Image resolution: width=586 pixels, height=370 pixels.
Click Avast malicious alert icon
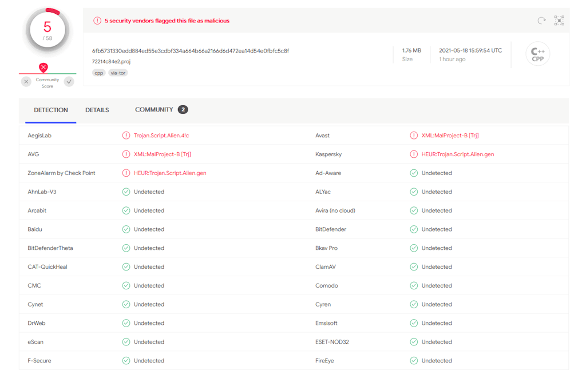coord(414,136)
